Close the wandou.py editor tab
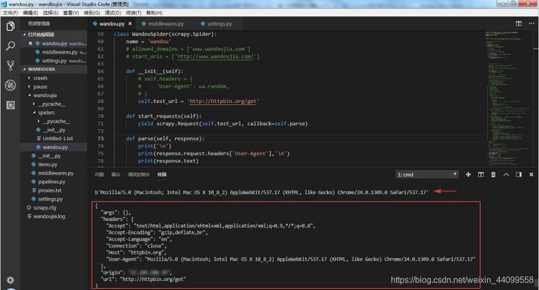539x290 pixels. [130, 24]
